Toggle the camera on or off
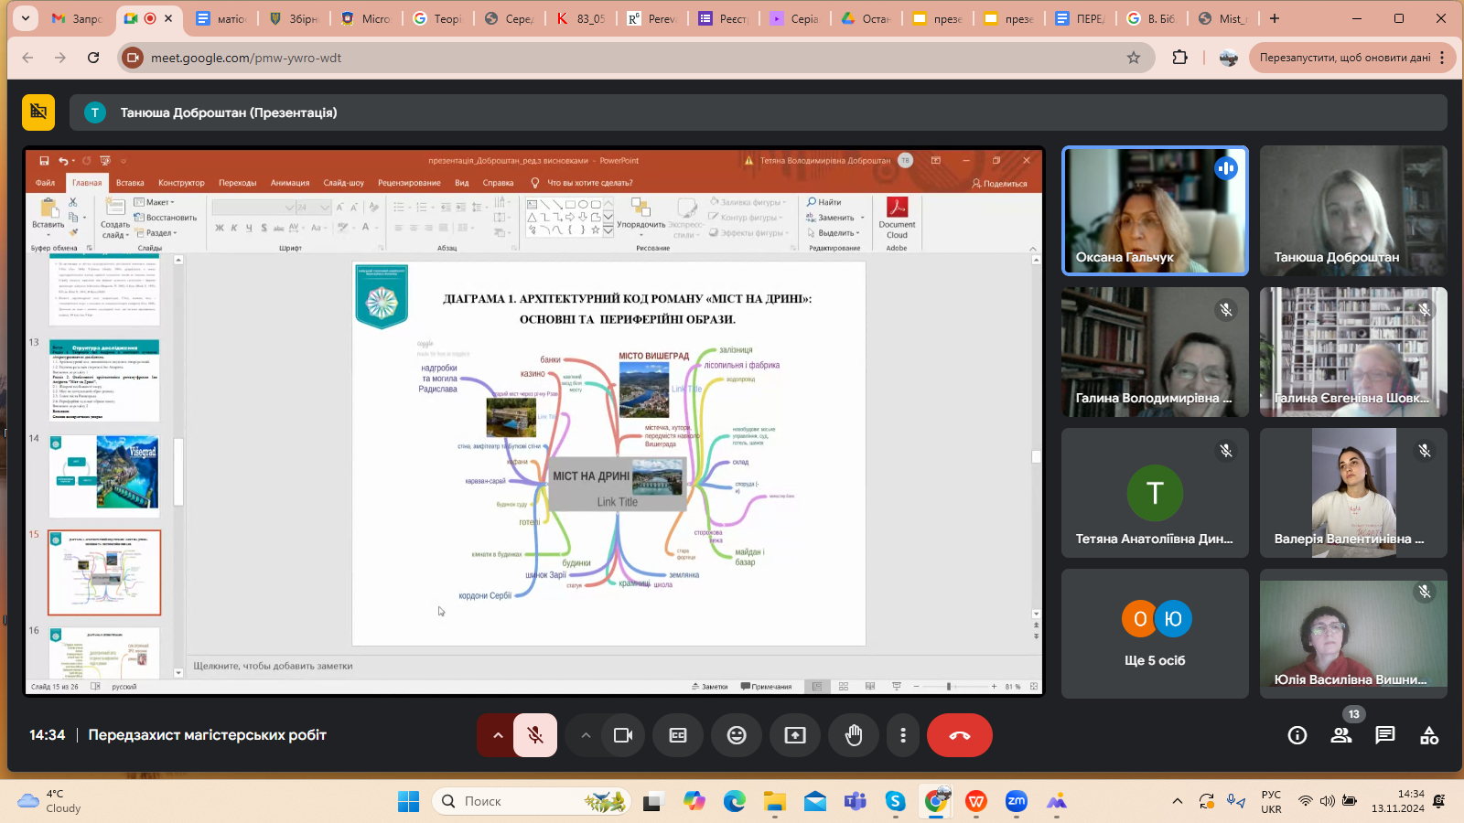 click(x=623, y=735)
